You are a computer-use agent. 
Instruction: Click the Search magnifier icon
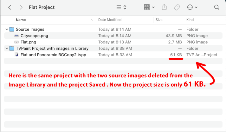point(216,7)
